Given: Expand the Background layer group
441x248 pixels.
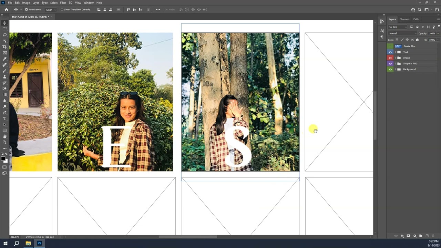Looking at the screenshot, I should point(395,69).
